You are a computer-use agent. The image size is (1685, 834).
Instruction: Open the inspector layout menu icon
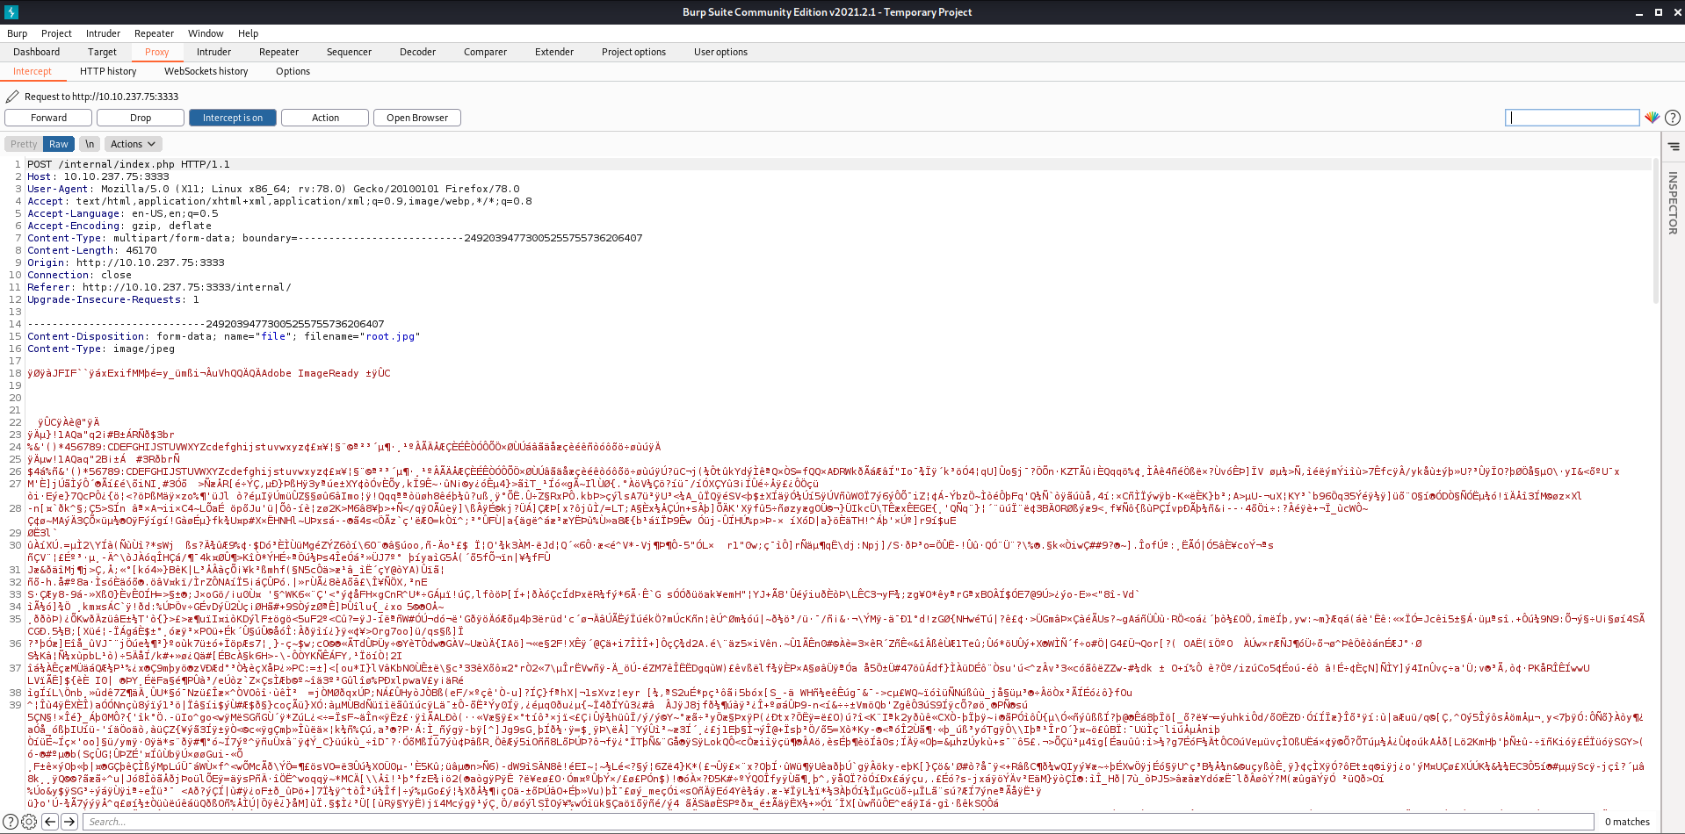pos(1674,147)
